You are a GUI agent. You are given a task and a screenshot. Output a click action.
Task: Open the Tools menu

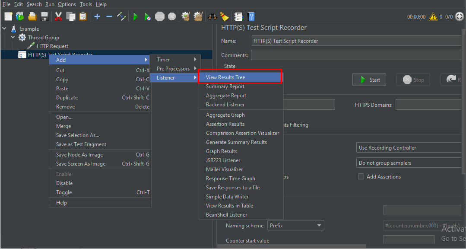click(x=86, y=4)
